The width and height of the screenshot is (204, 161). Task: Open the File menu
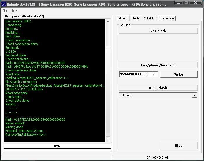point(5,11)
